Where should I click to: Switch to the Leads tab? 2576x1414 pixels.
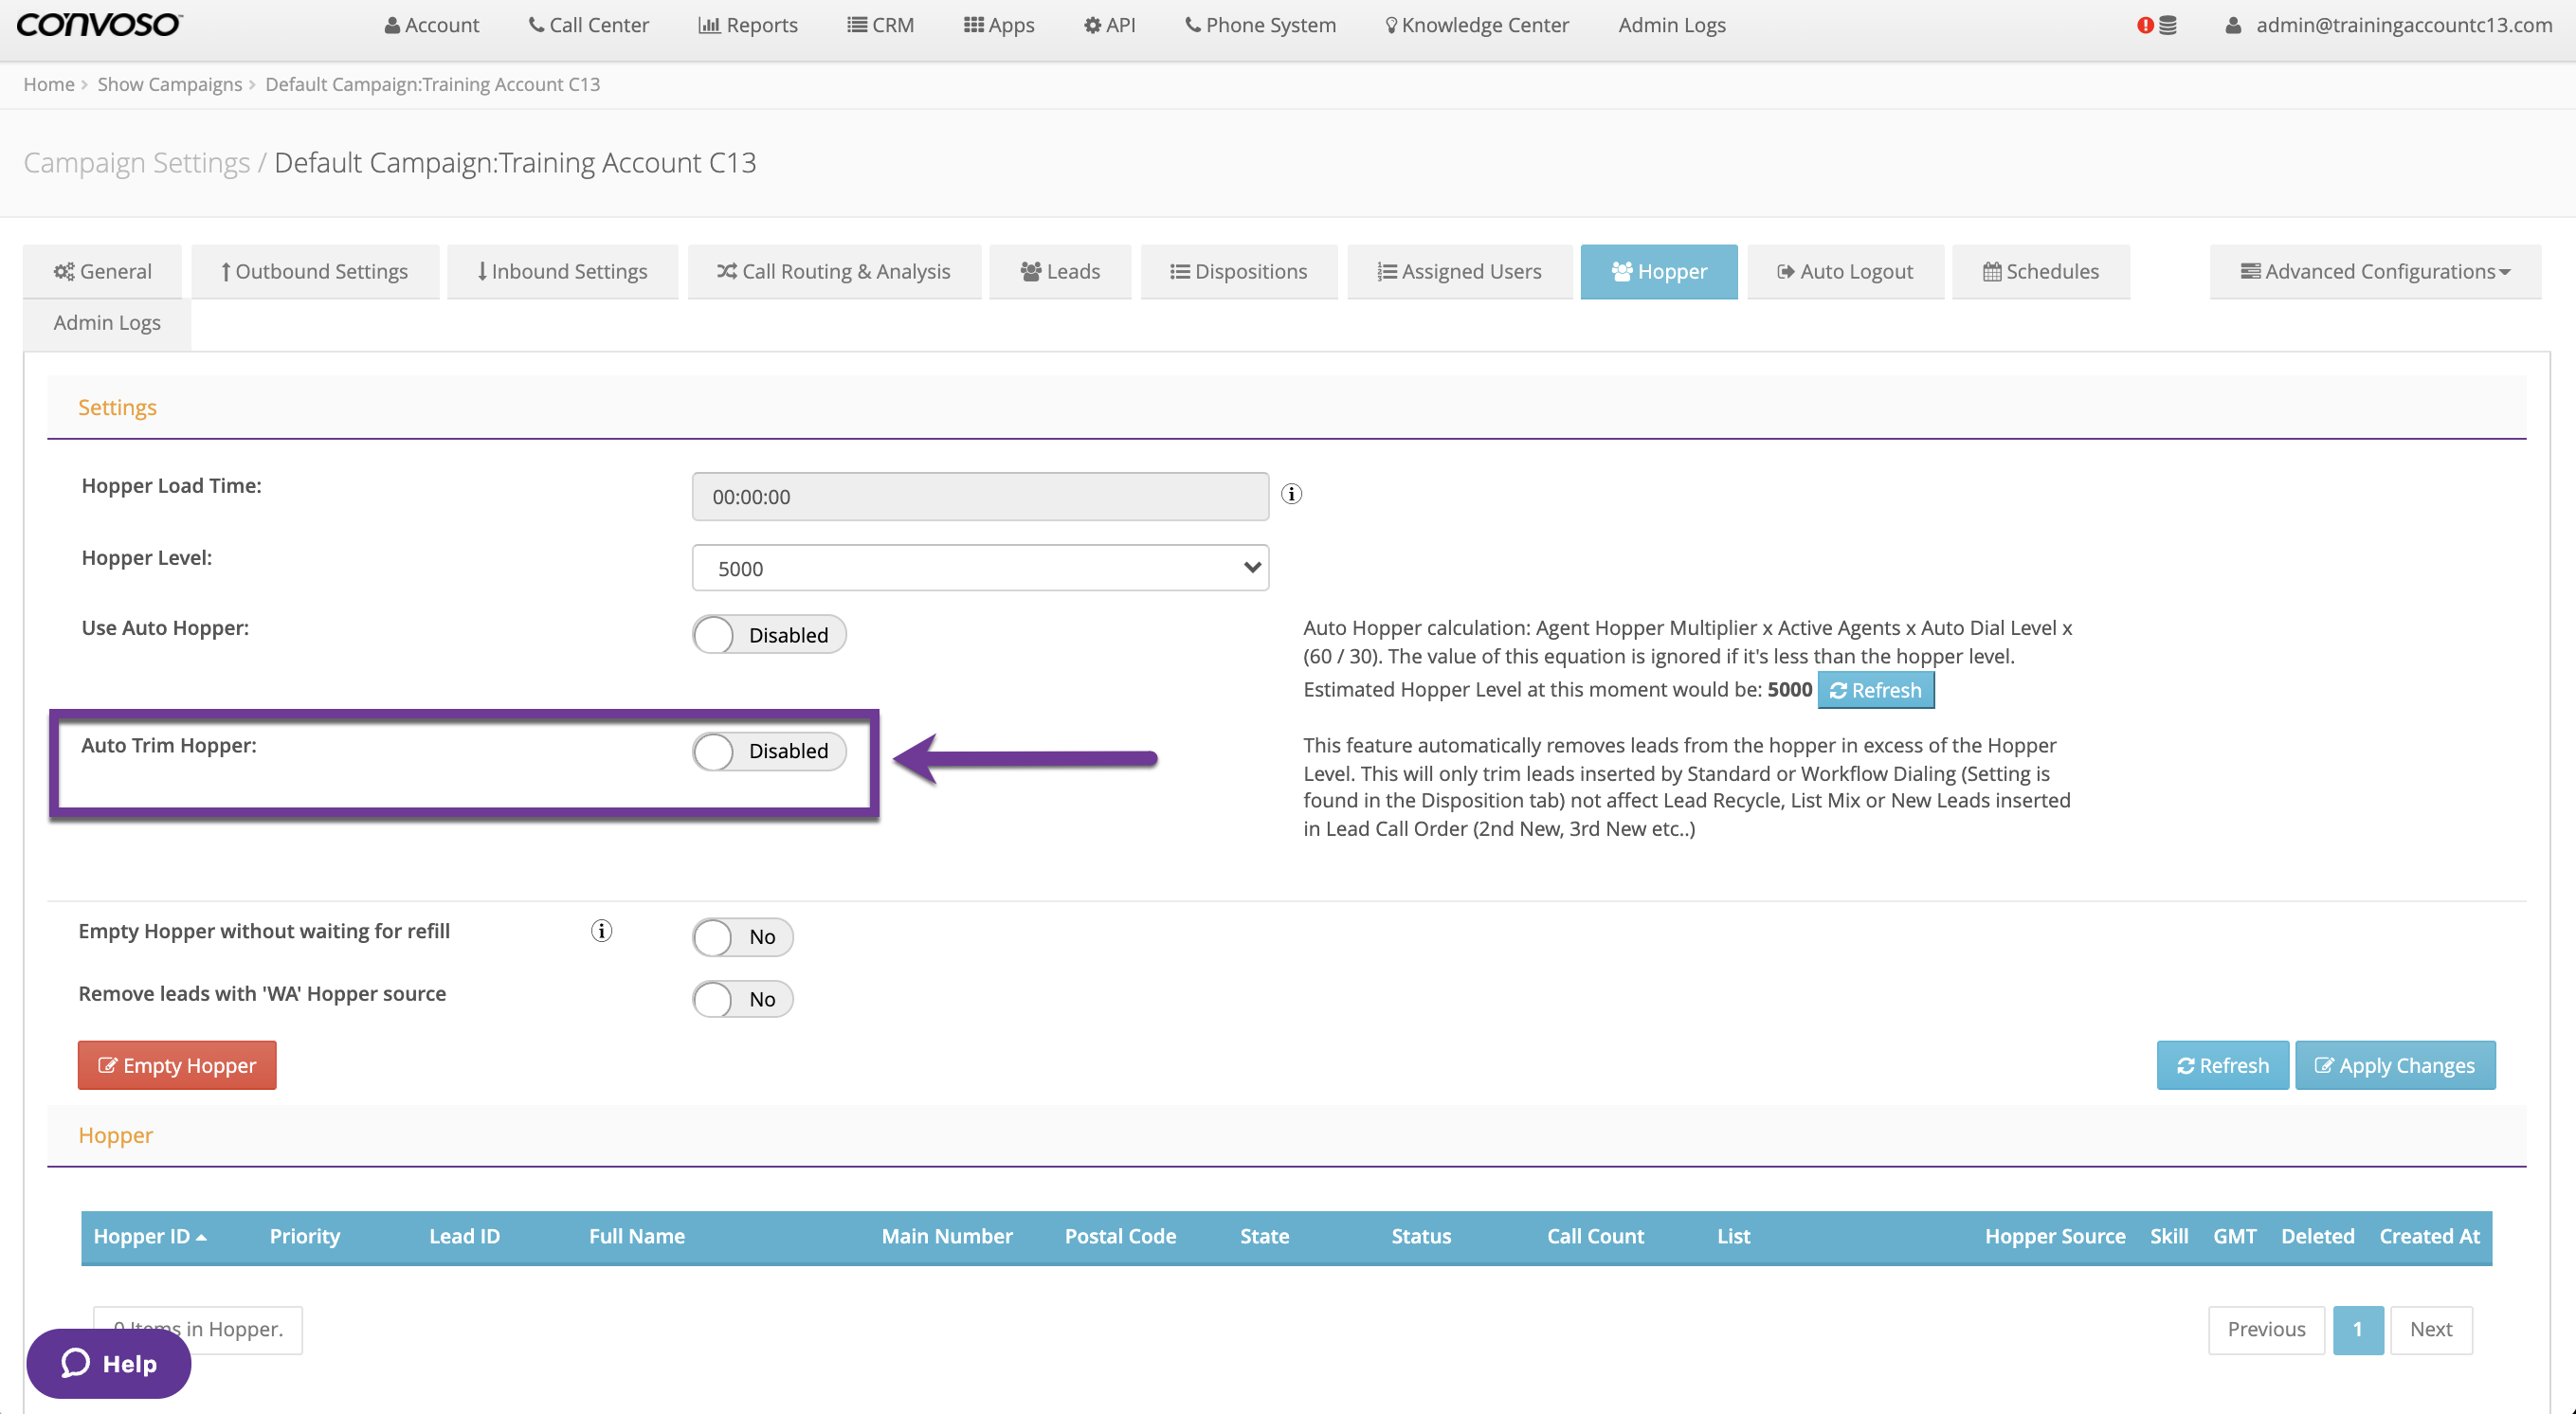pyautogui.click(x=1060, y=272)
